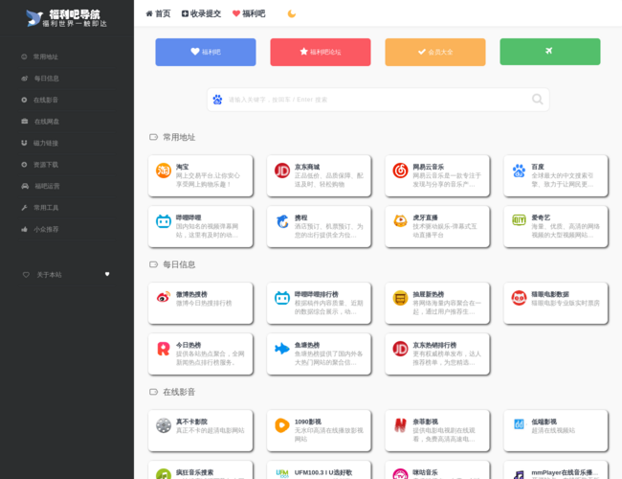Click the green airplane button
Image resolution: width=622 pixels, height=479 pixels.
pos(550,52)
